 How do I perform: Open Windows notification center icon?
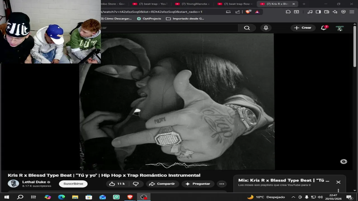coord(349,197)
